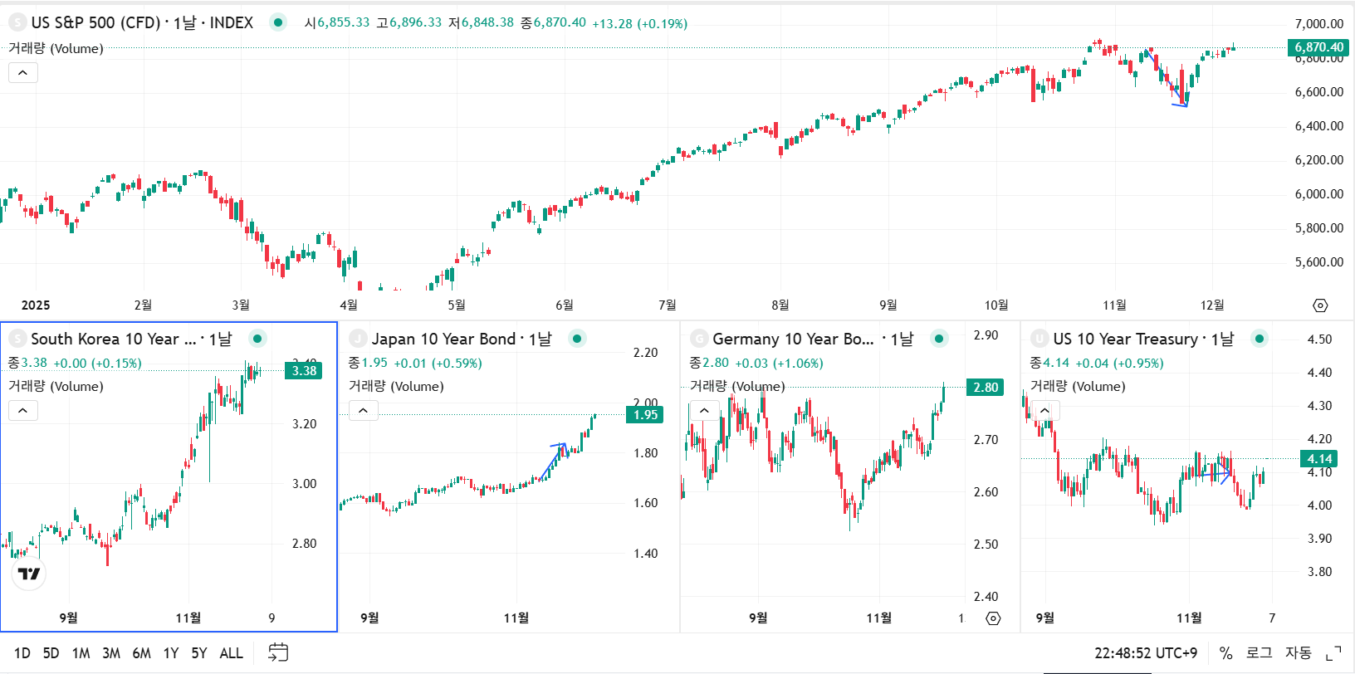Select the 1D time range
This screenshot has width=1355, height=674.
pyautogui.click(x=22, y=653)
